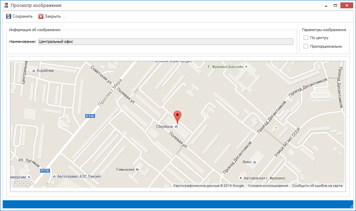Click the Сбербанк map label
356x211 pixels.
coord(164,127)
